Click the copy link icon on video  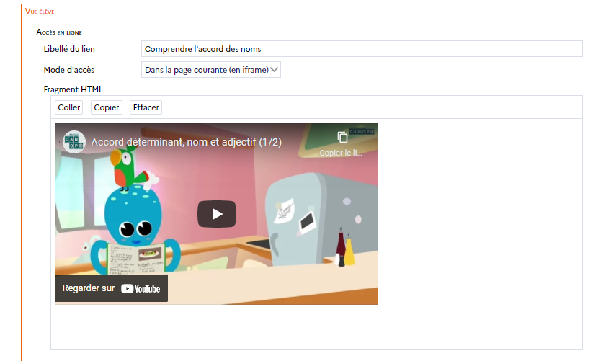pyautogui.click(x=342, y=138)
